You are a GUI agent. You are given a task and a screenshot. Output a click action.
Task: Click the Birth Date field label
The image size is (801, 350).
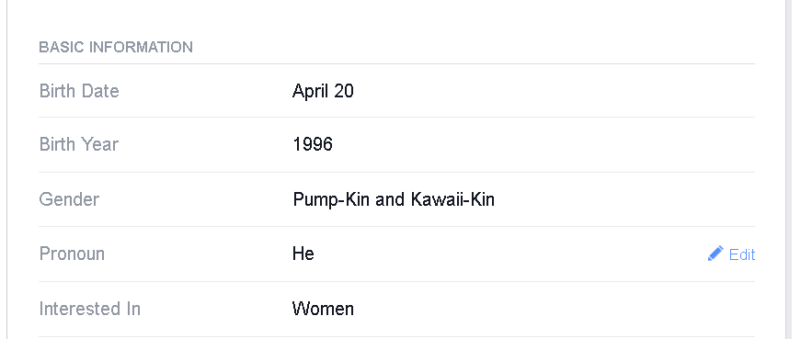coord(79,91)
